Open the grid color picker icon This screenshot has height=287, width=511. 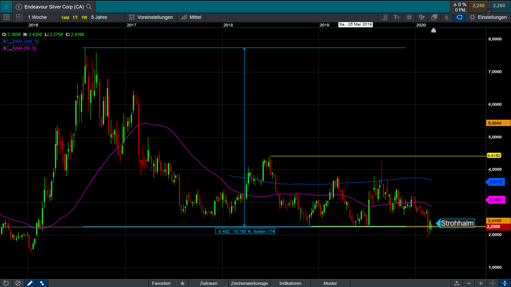(422, 17)
